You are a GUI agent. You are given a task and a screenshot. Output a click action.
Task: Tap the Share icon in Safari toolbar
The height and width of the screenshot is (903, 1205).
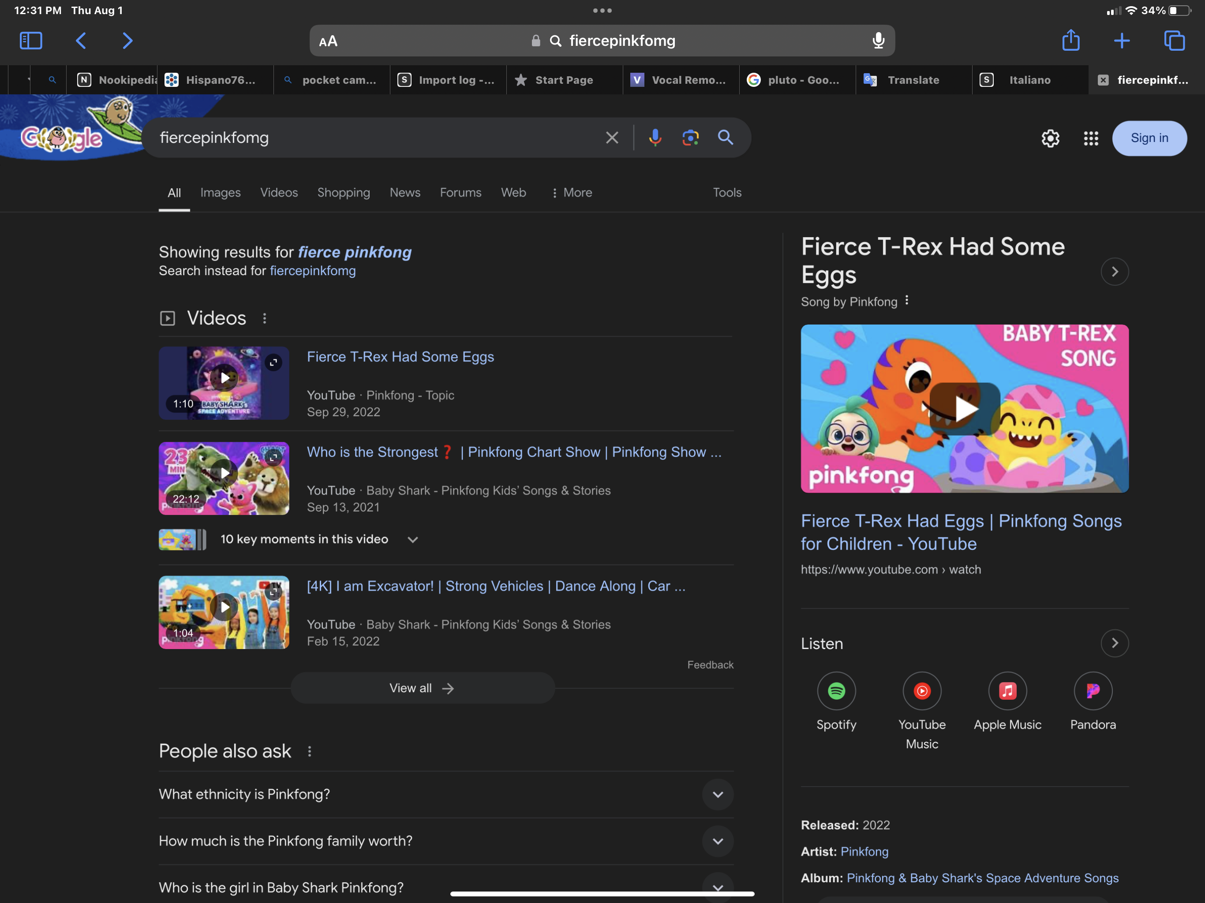pos(1070,40)
